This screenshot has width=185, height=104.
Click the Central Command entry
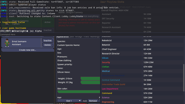point(111,80)
